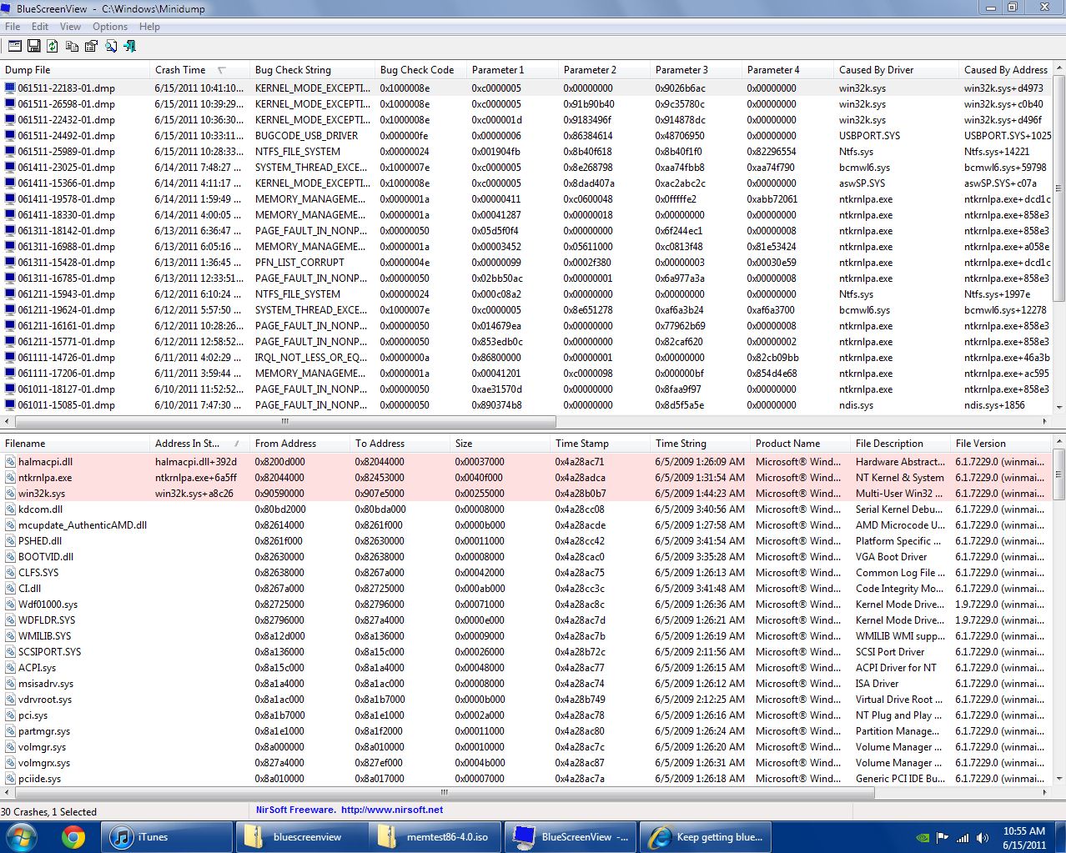Viewport: 1066px width, 853px height.
Task: Click the network signal tray icon
Action: coord(963,838)
